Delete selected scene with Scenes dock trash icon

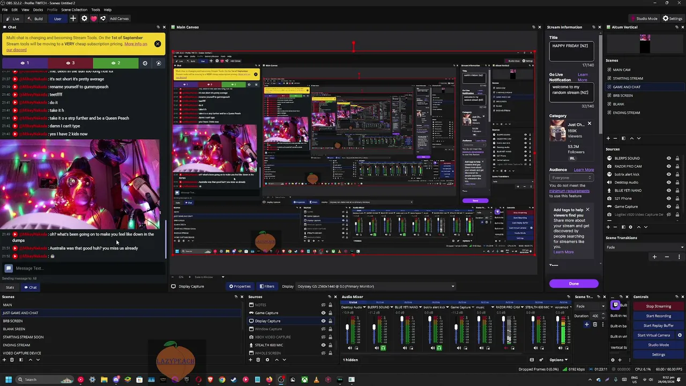pyautogui.click(x=12, y=360)
